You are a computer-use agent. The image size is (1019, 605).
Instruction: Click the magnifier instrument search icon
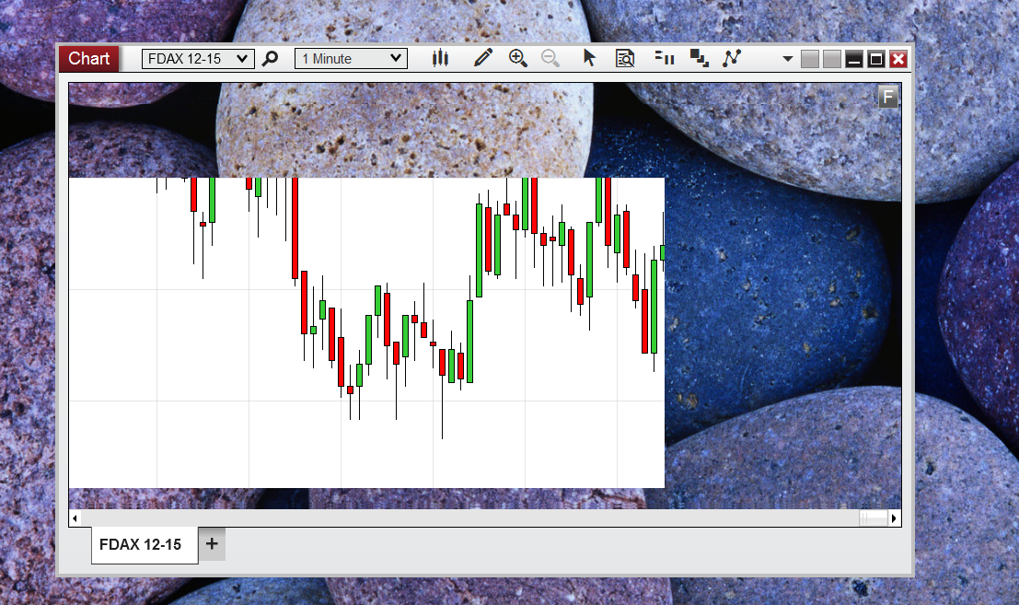click(270, 59)
